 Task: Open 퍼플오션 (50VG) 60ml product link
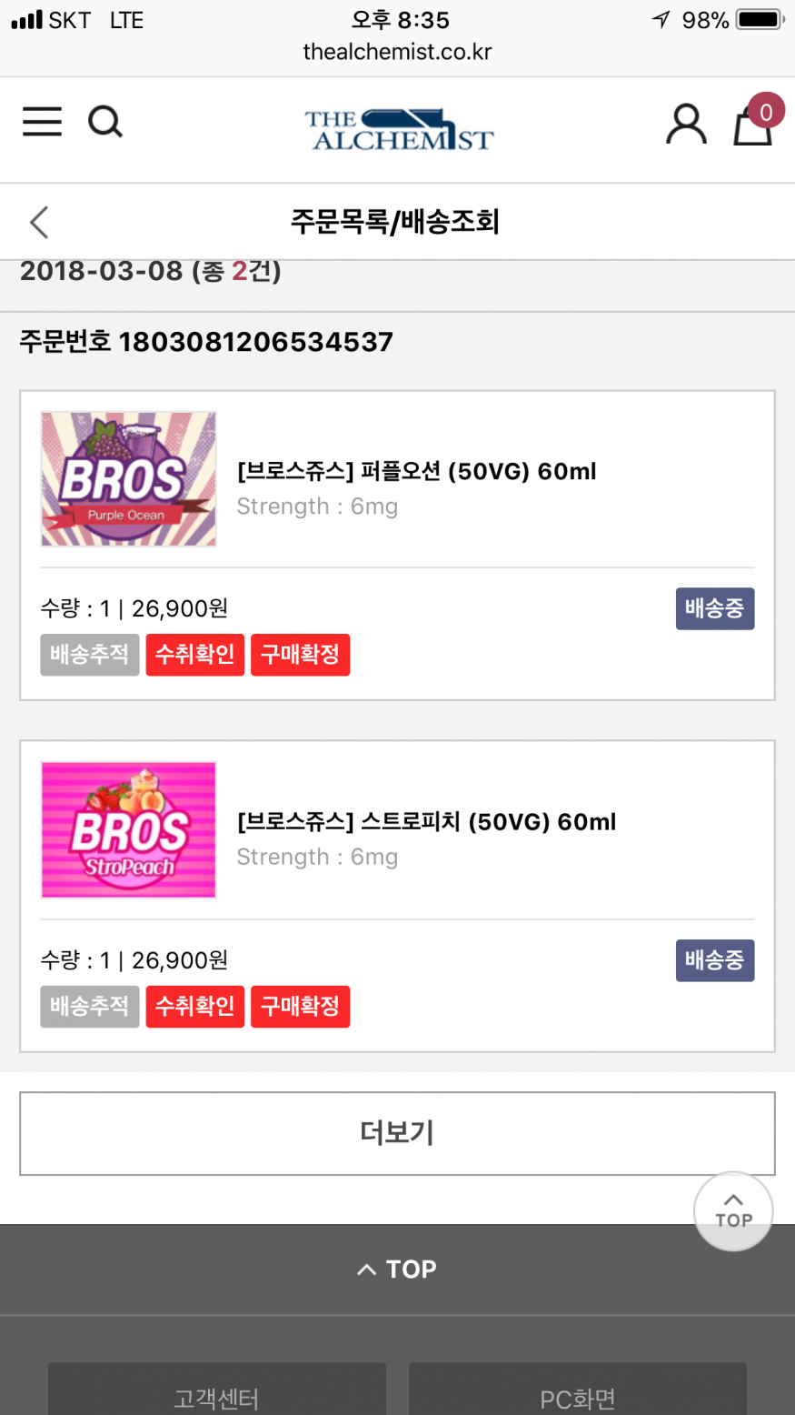coord(416,471)
